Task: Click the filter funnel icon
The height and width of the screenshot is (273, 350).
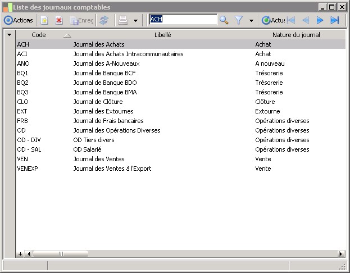Action: click(x=239, y=20)
